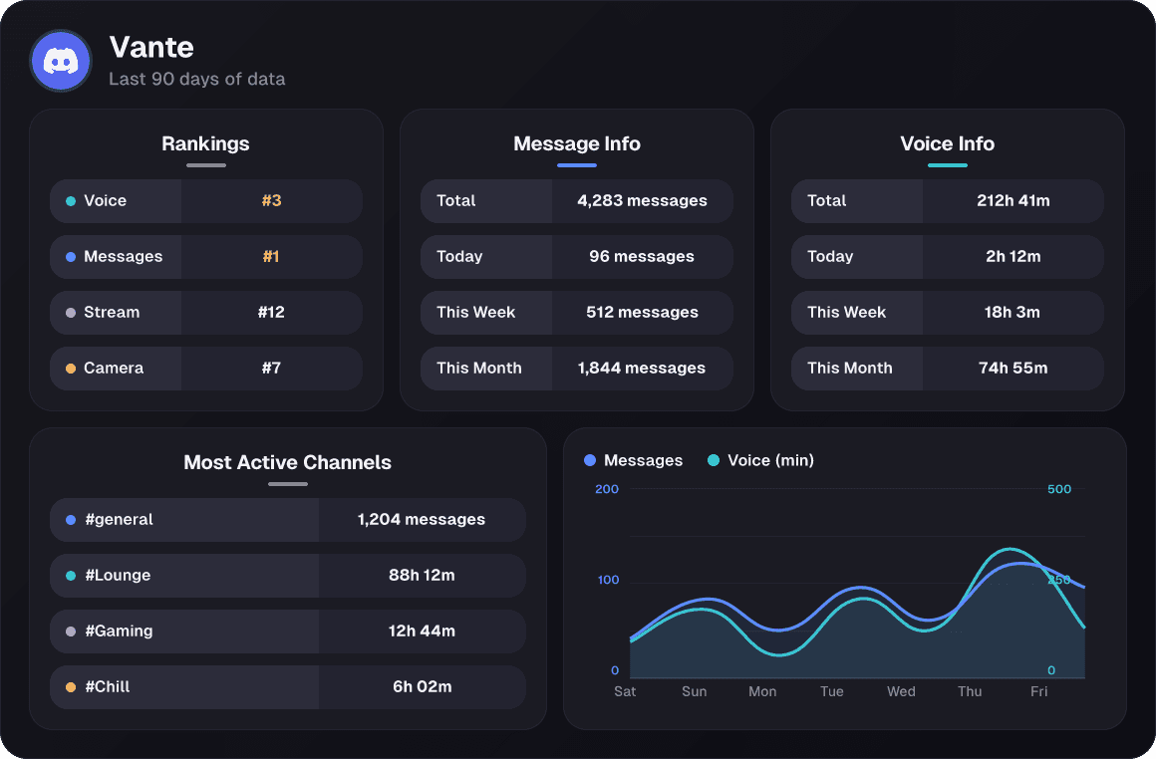Click the Thu label on chart axis
This screenshot has width=1156, height=759.
tap(970, 691)
